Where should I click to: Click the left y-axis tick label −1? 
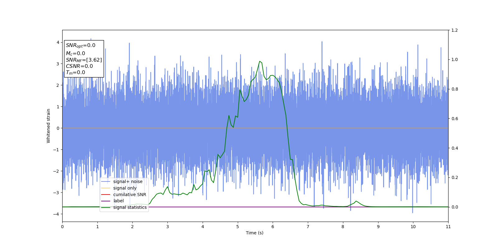pyautogui.click(x=56, y=150)
